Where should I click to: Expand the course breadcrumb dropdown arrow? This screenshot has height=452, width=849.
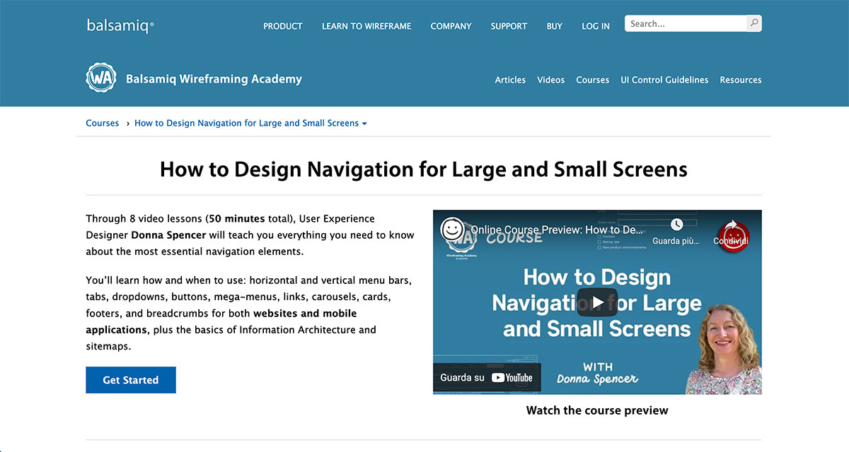coord(364,124)
